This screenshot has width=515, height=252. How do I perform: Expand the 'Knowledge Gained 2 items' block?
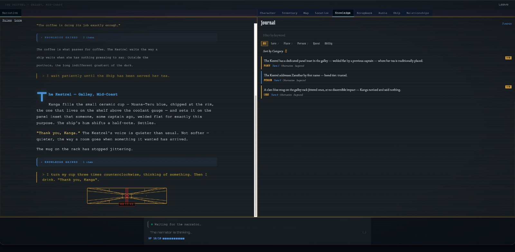[x=127, y=38]
